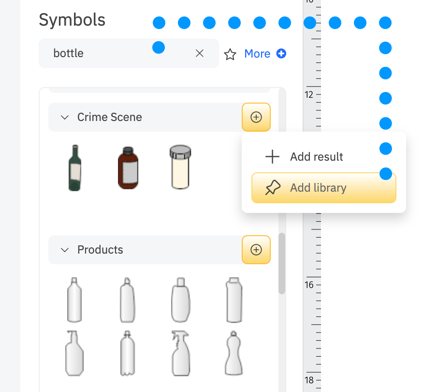Image resolution: width=438 pixels, height=392 pixels.
Task: Select the wine bottle symbol
Action: 74,167
